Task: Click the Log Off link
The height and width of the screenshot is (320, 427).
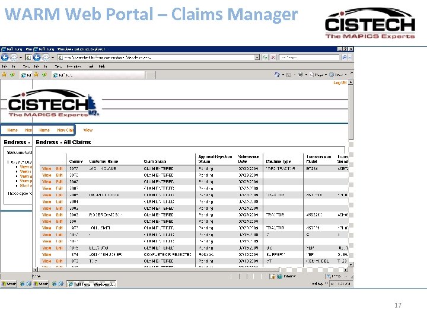Action: pos(340,83)
